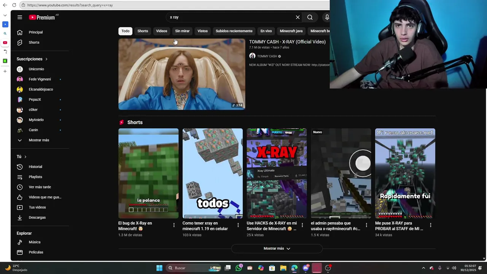
Task: Select the Videos filter chip
Action: click(161, 31)
